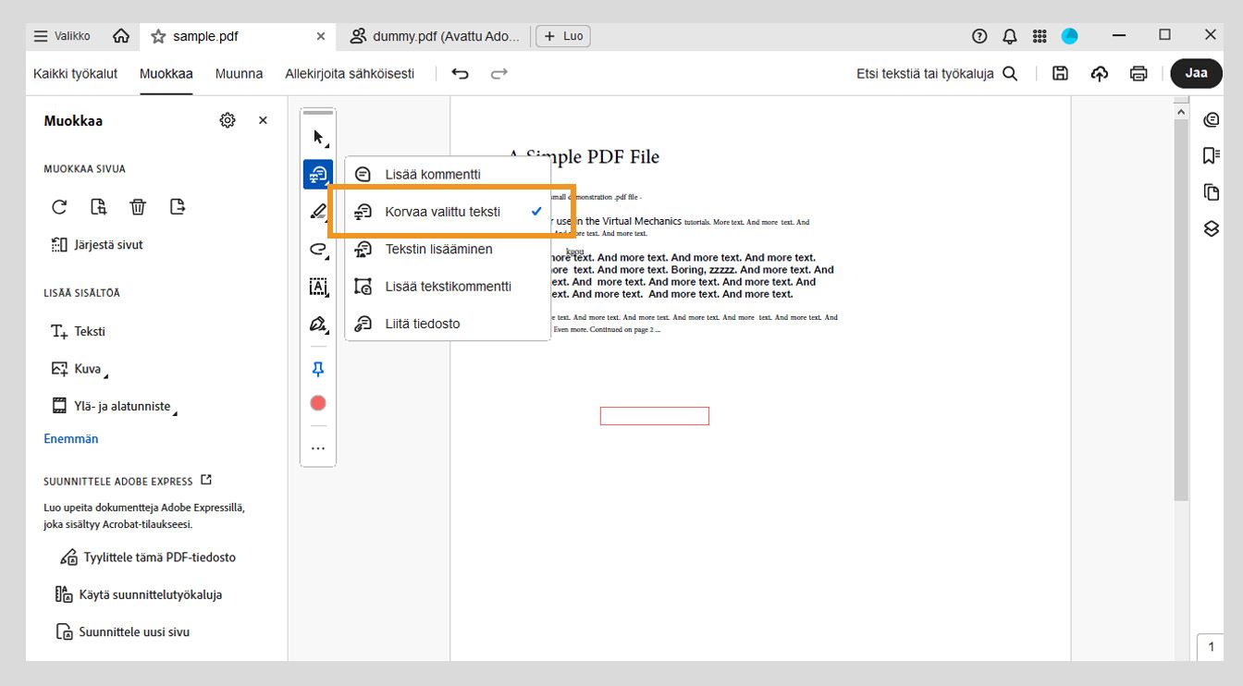The height and width of the screenshot is (686, 1243).
Task: Choose Liitä tiedosto
Action: click(x=448, y=324)
